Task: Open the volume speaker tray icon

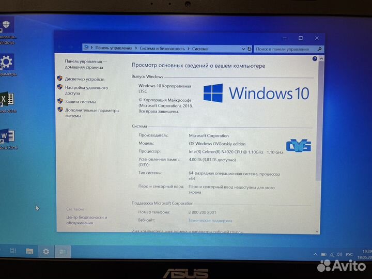Action: tap(339, 254)
